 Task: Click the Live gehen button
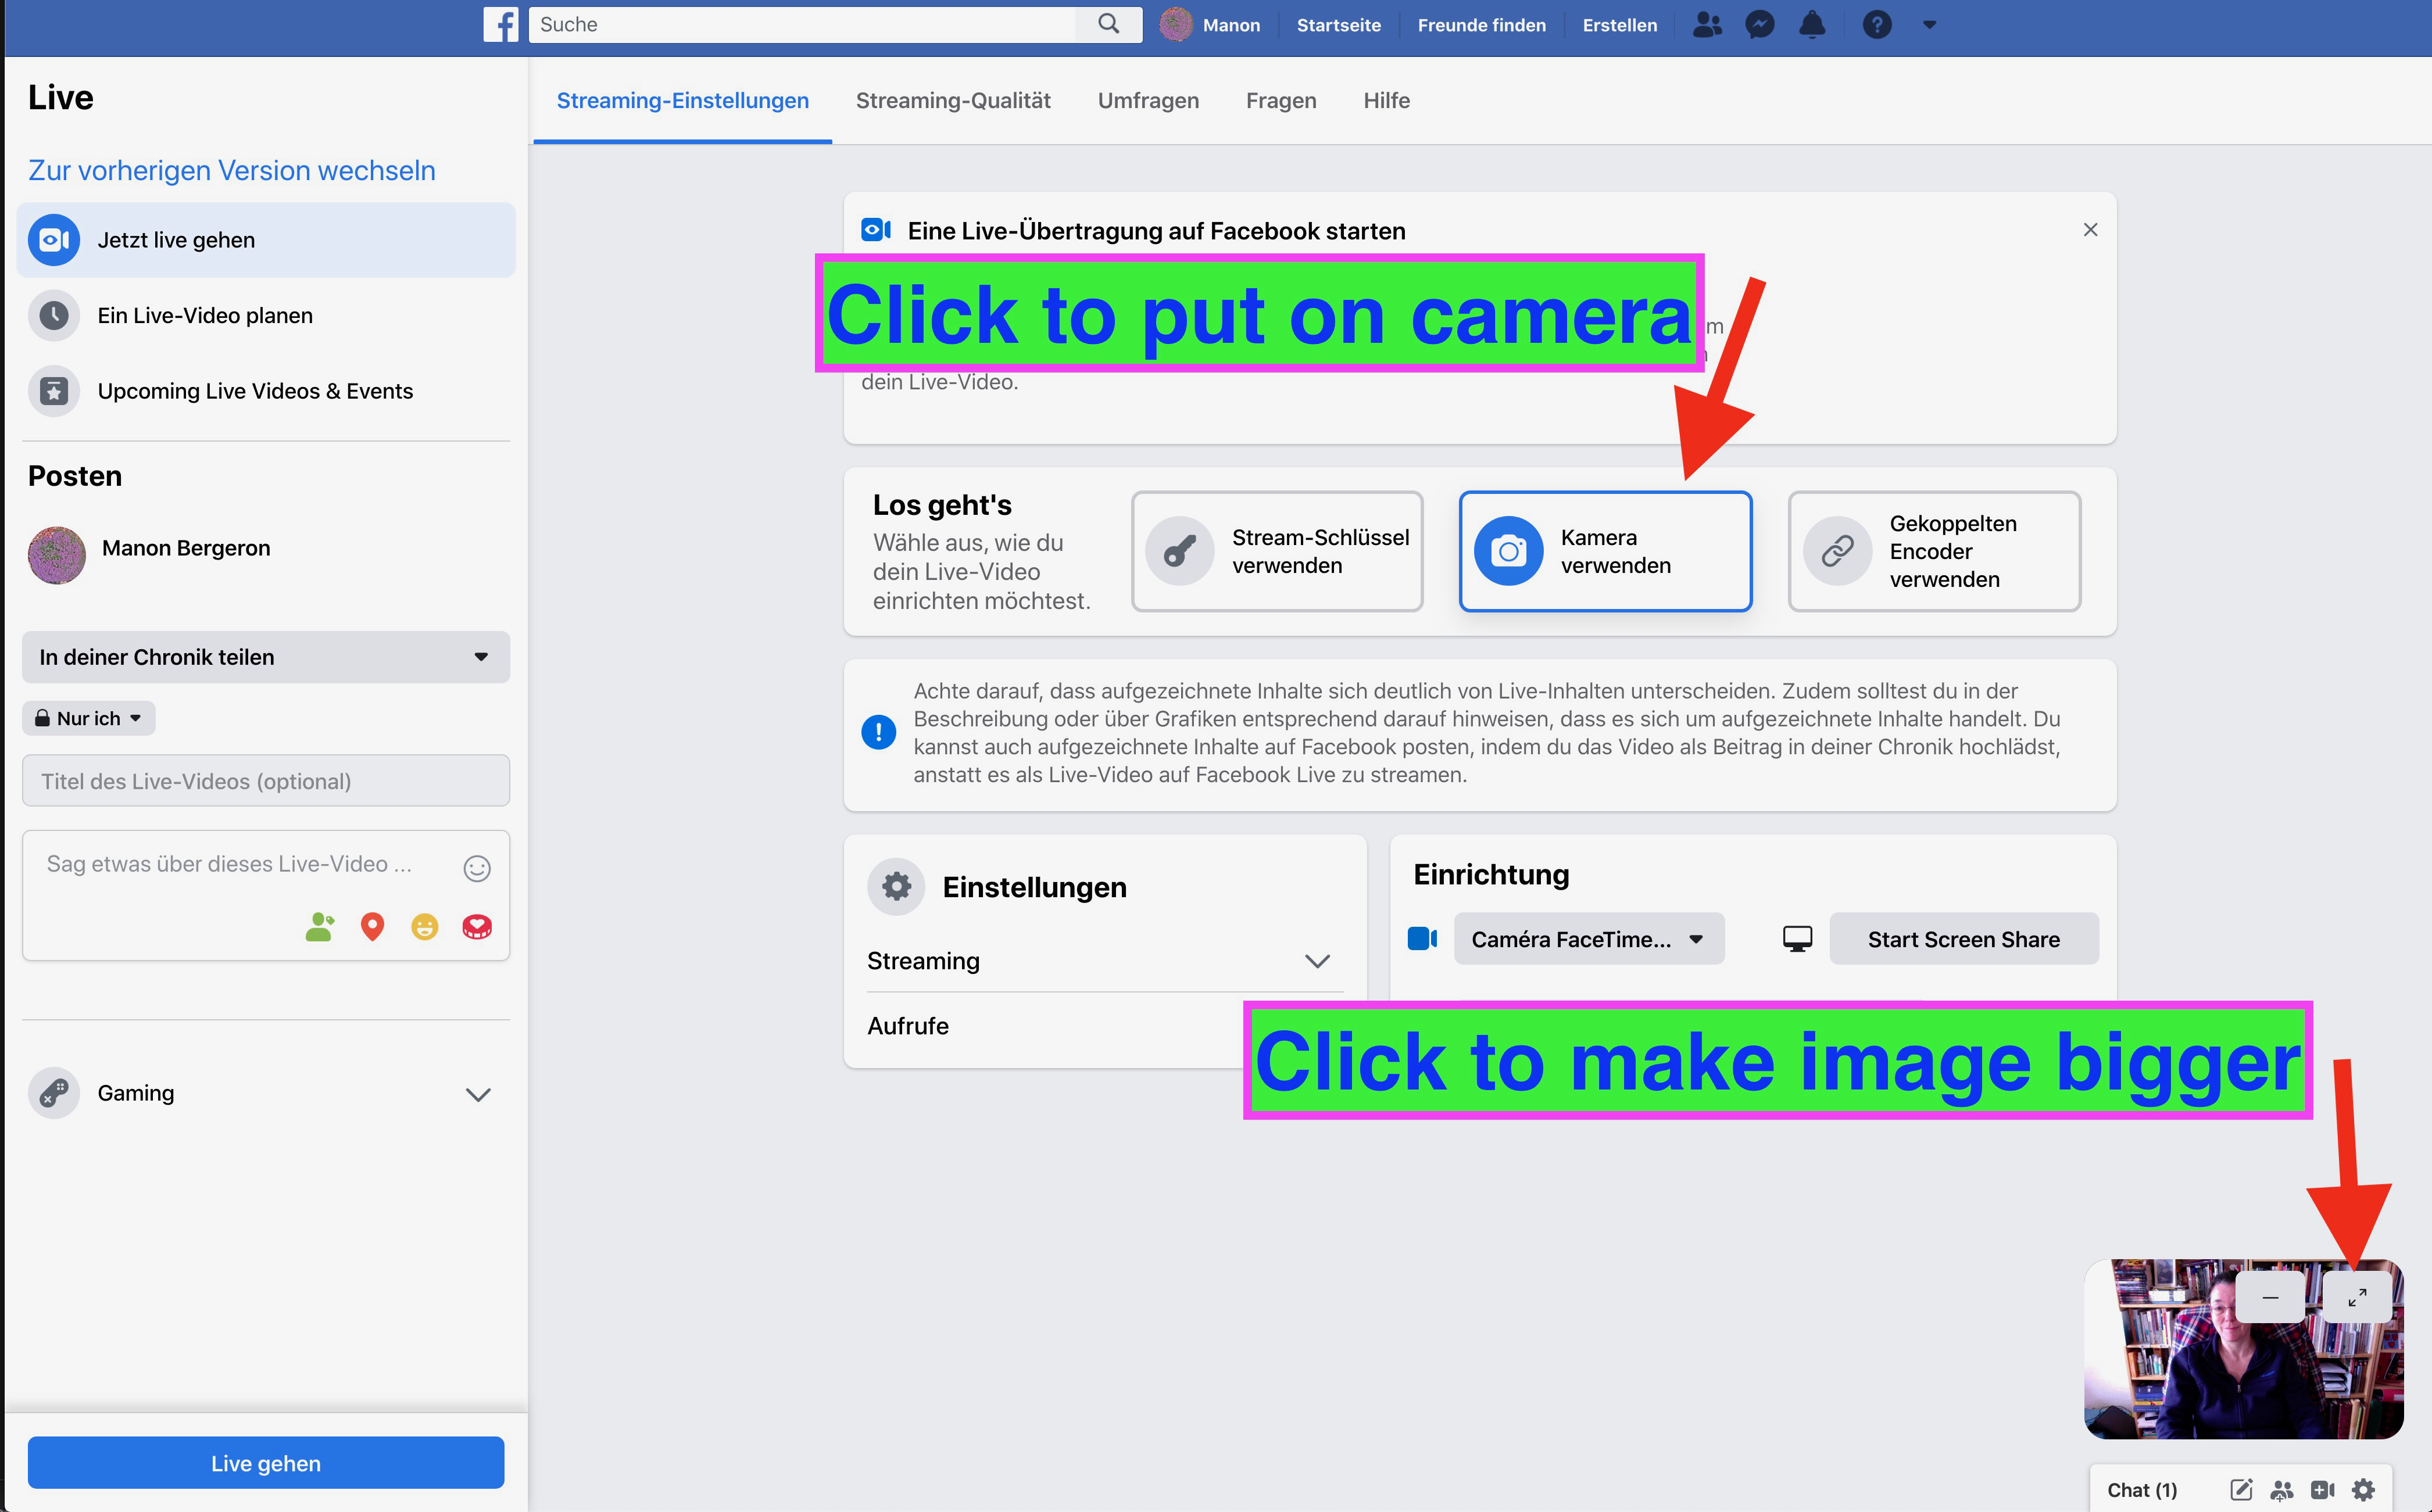point(265,1463)
